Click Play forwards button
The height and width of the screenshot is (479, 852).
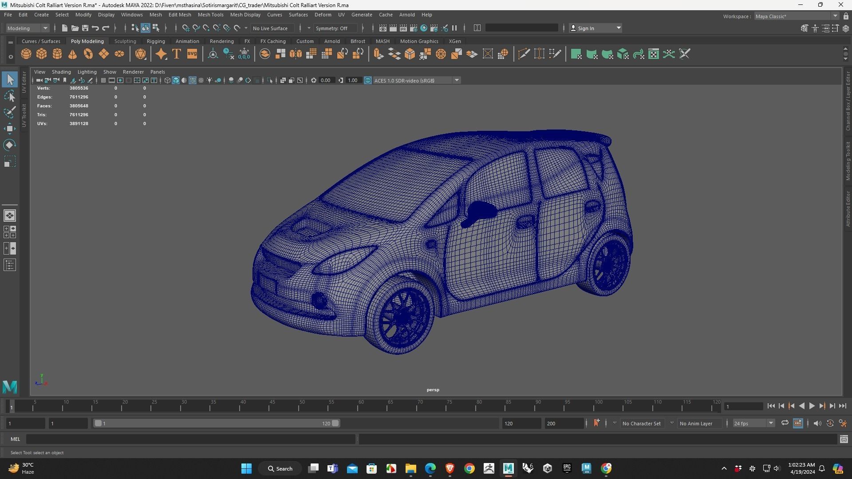[x=812, y=406]
